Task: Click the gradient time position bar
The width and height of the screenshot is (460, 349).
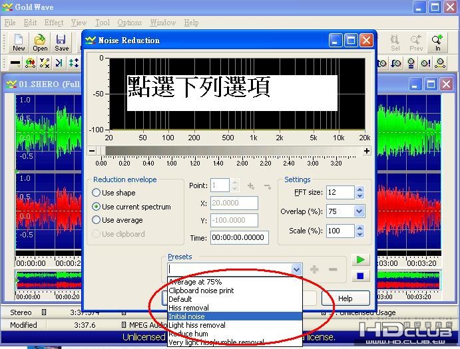Action: 233,151
